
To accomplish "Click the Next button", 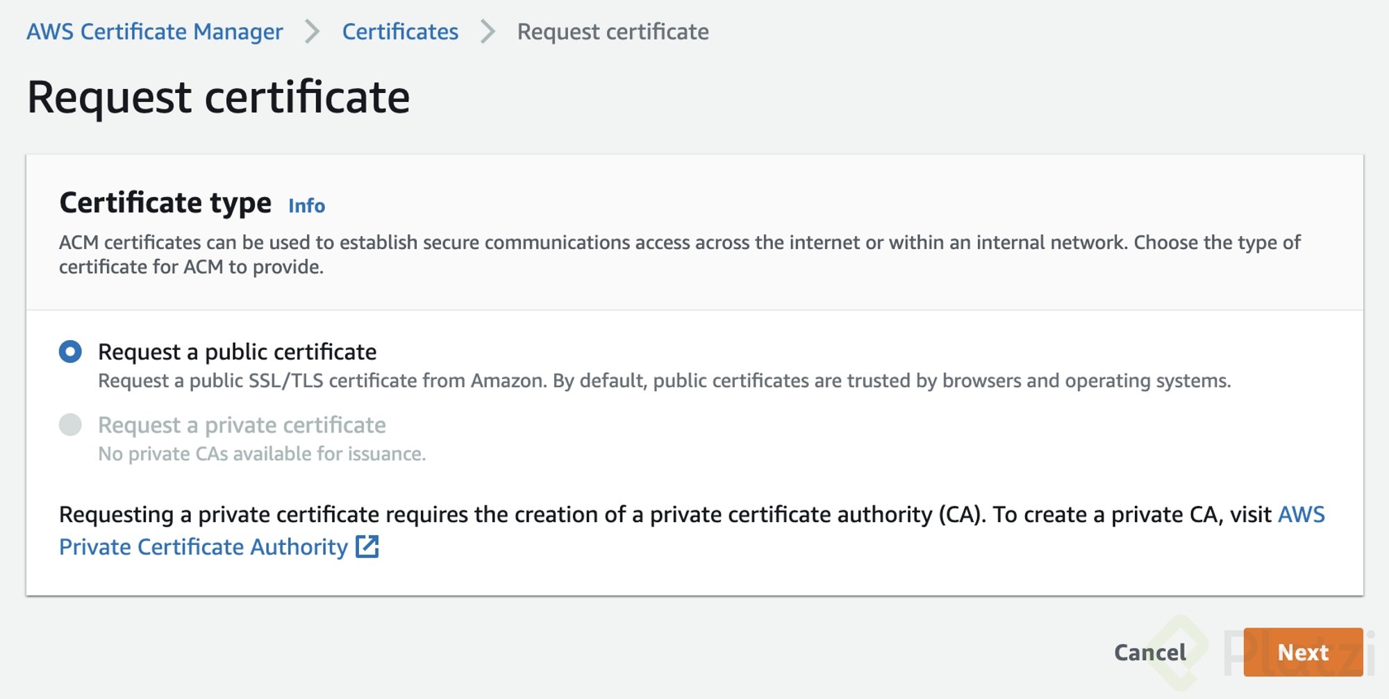I will tap(1303, 652).
